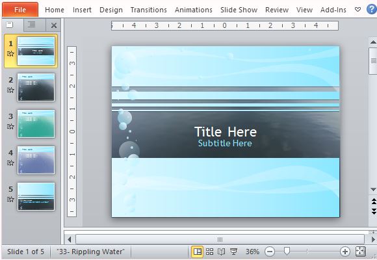This screenshot has height=260, width=377.
Task: Open the File menu
Action: tap(20, 10)
